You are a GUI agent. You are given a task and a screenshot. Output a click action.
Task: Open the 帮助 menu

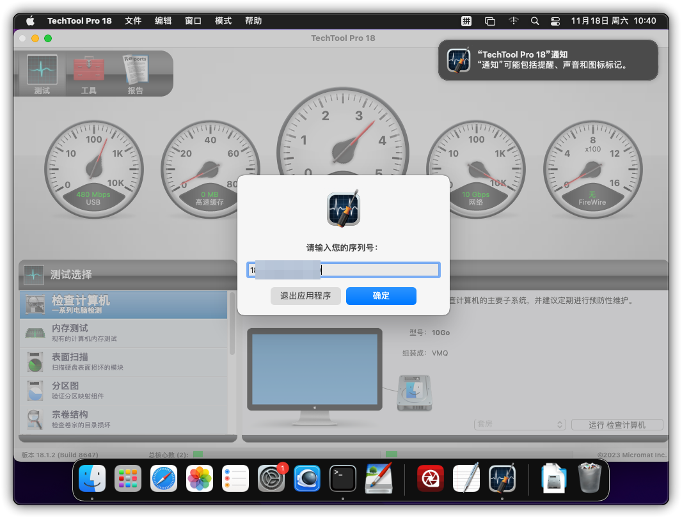(253, 21)
